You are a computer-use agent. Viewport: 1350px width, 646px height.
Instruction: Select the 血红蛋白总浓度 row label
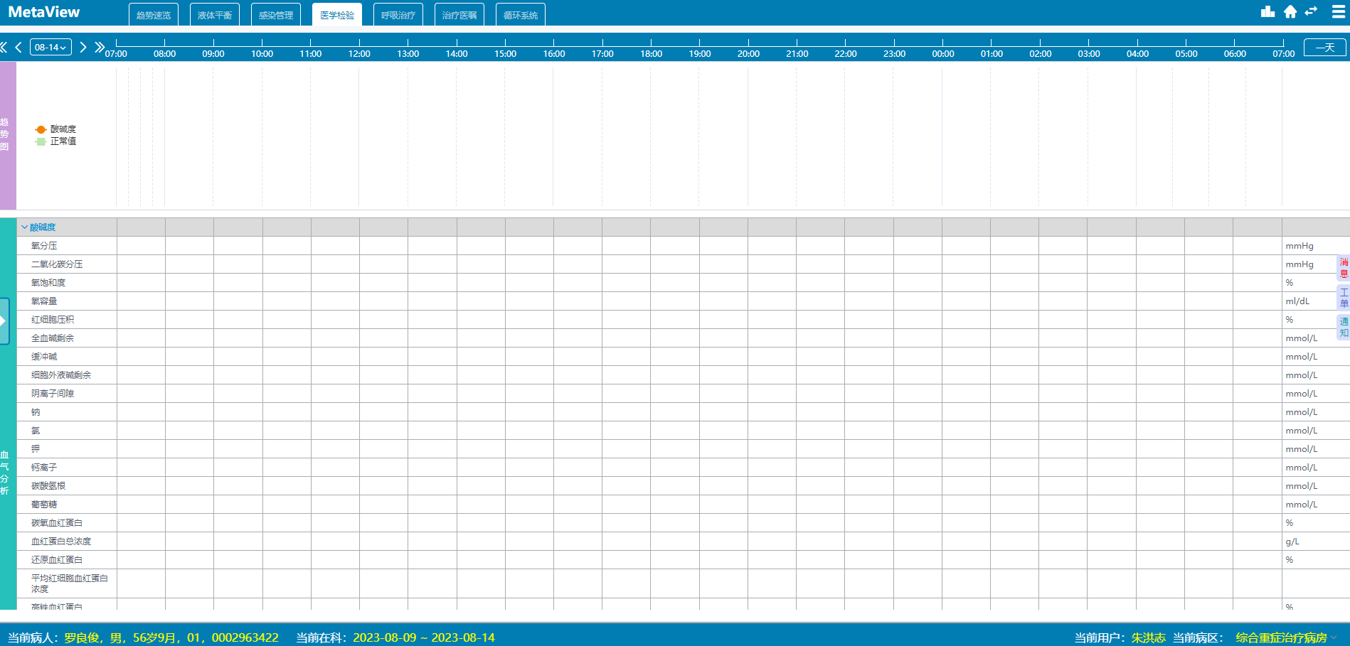tap(61, 542)
